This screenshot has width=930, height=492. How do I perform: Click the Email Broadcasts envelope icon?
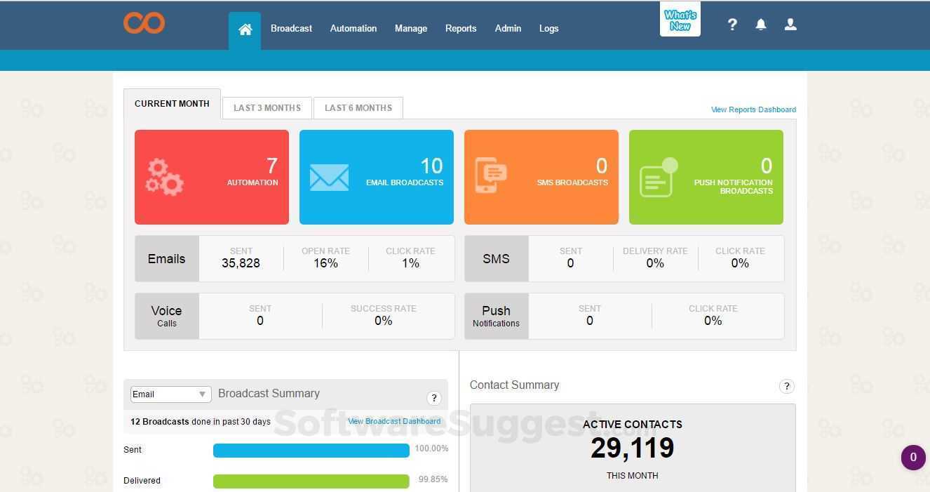click(x=329, y=177)
